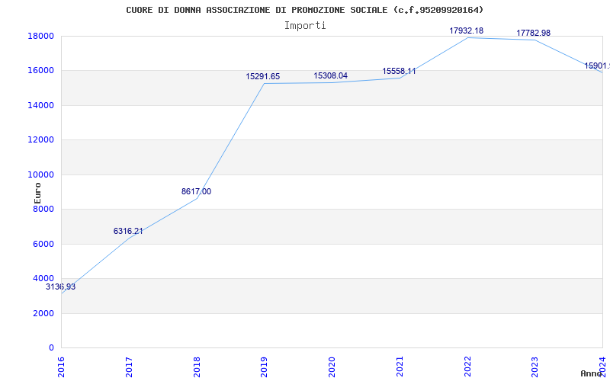Click the y-axis value 16000

click(40, 71)
